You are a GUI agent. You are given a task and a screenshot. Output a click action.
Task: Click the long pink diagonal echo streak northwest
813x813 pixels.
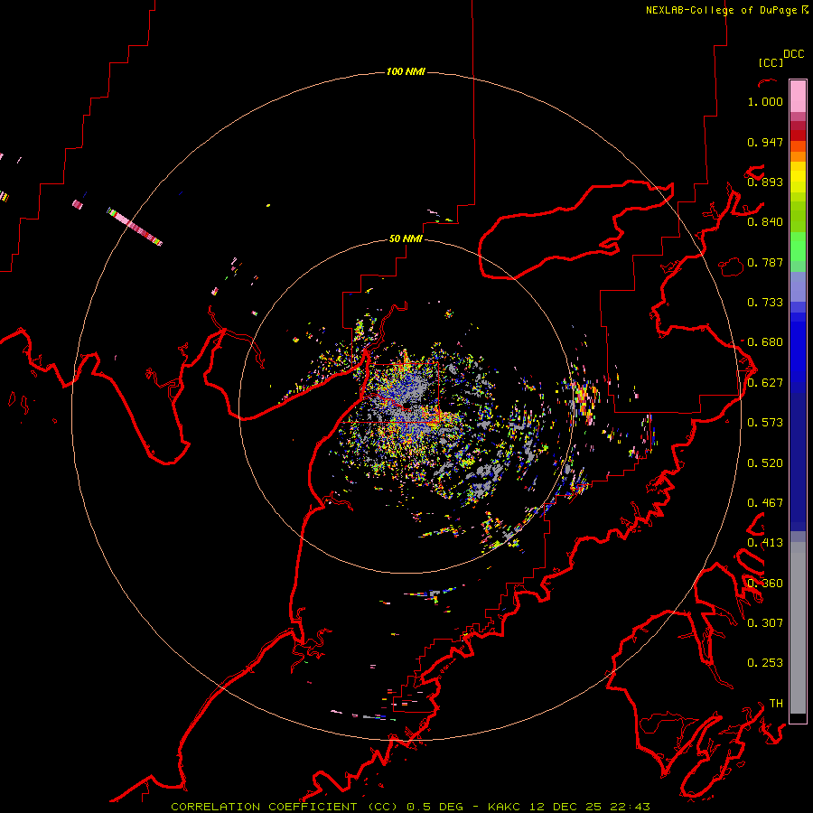[135, 227]
